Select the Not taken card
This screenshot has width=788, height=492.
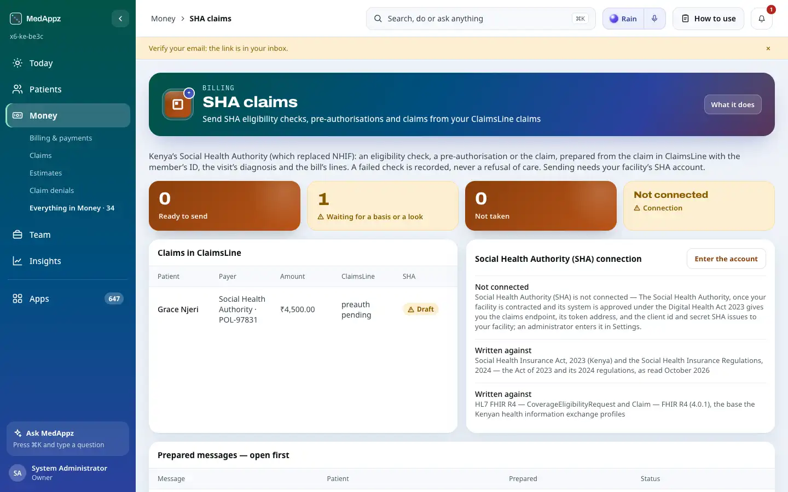(541, 206)
